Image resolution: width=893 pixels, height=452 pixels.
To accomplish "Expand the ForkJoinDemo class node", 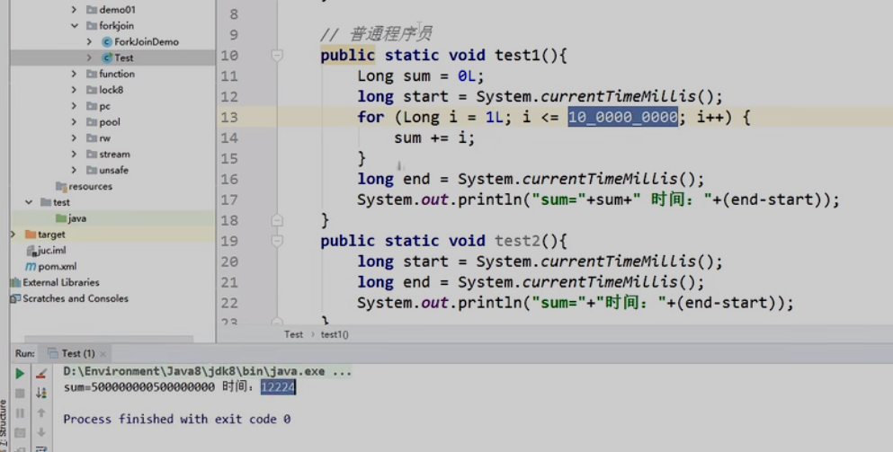I will click(89, 41).
